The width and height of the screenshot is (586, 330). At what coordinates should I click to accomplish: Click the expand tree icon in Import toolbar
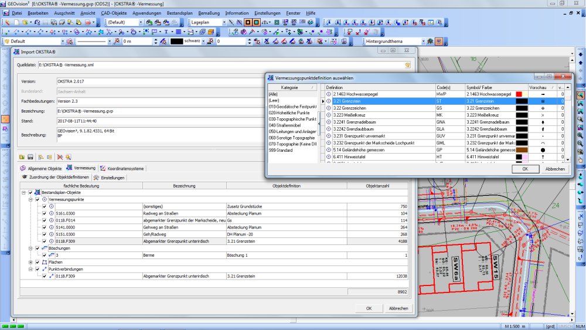click(41, 157)
